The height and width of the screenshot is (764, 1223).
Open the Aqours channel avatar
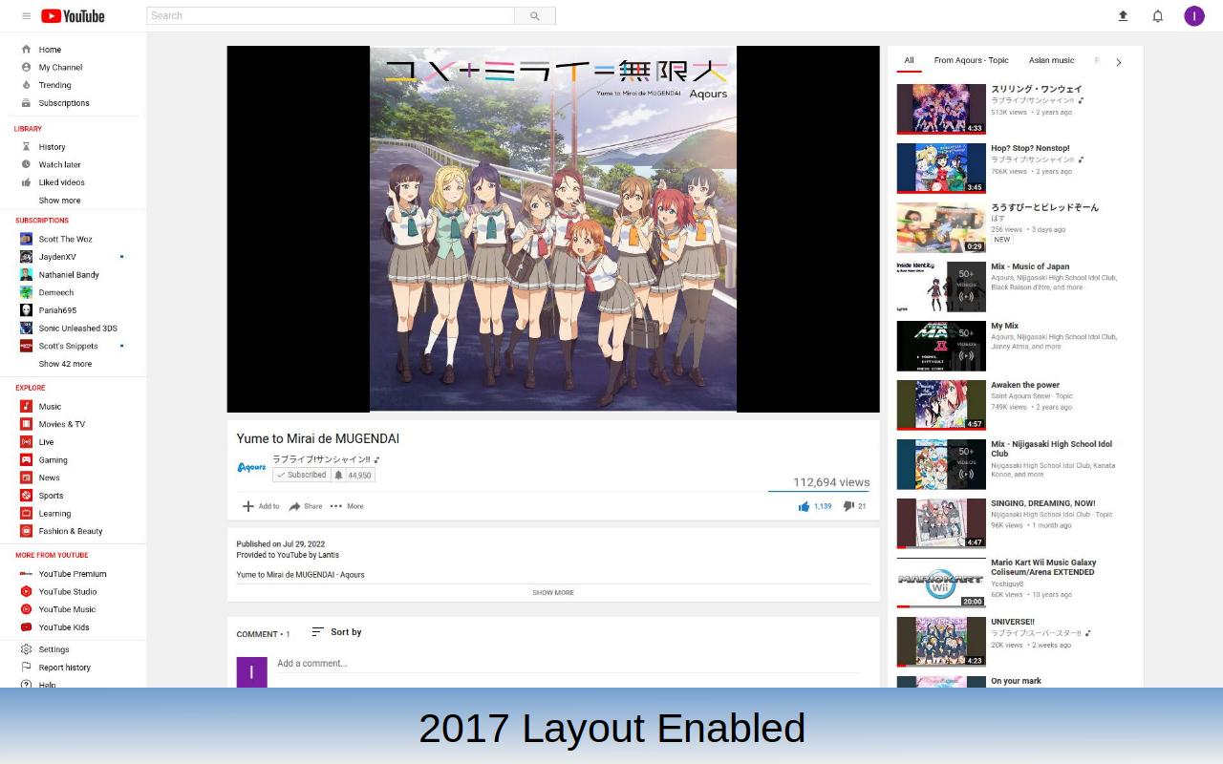[x=251, y=467]
